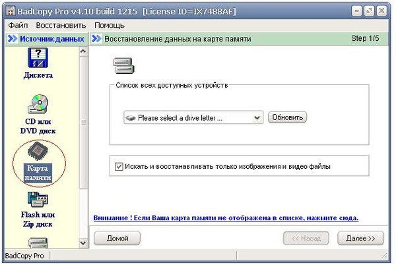Choose the CD или DVD диск source

point(38,114)
